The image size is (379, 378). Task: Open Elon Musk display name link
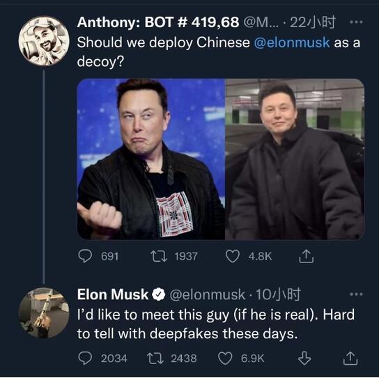pos(113,294)
